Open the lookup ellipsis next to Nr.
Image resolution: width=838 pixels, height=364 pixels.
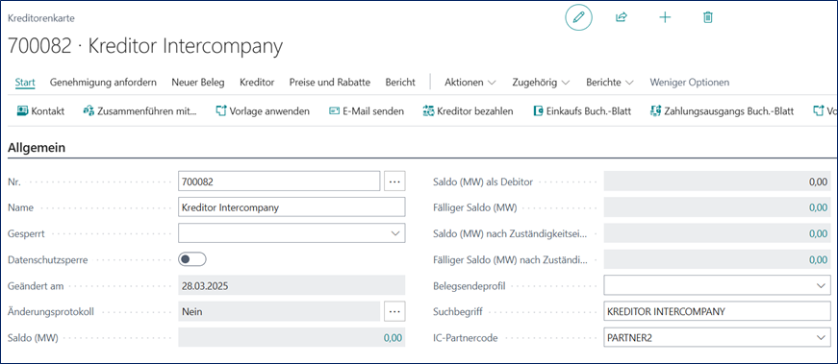coord(394,182)
